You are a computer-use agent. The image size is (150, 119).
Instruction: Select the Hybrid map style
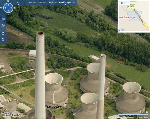click(x=53, y=2)
